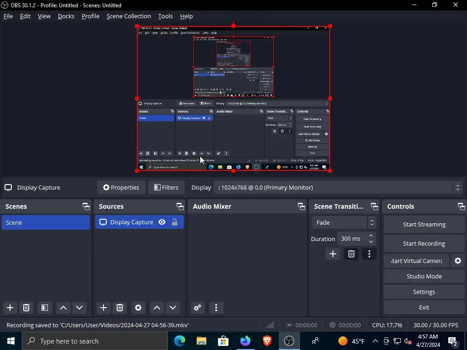Add a new scene with plus icon
The width and height of the screenshot is (467, 350).
pyautogui.click(x=10, y=308)
